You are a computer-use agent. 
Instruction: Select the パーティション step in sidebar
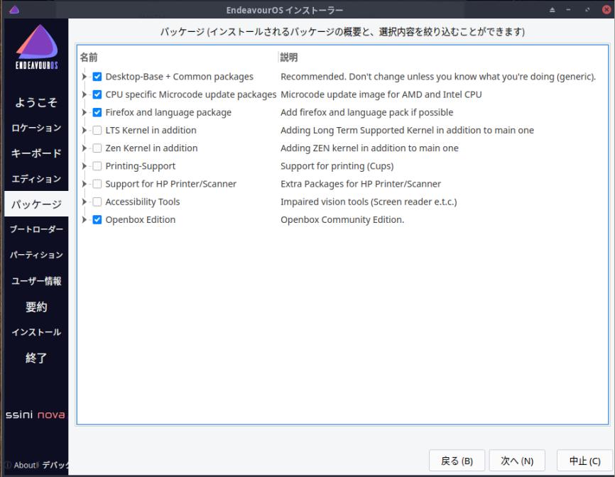pyautogui.click(x=36, y=255)
